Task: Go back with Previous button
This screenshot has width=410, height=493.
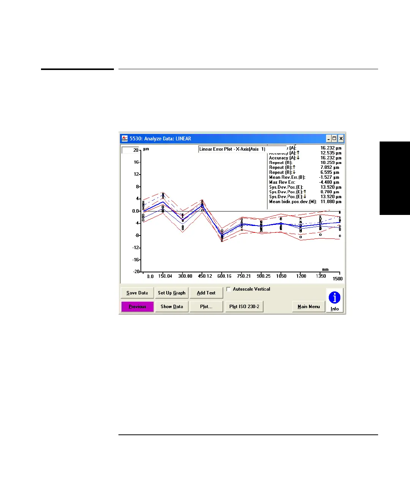Action: click(137, 307)
